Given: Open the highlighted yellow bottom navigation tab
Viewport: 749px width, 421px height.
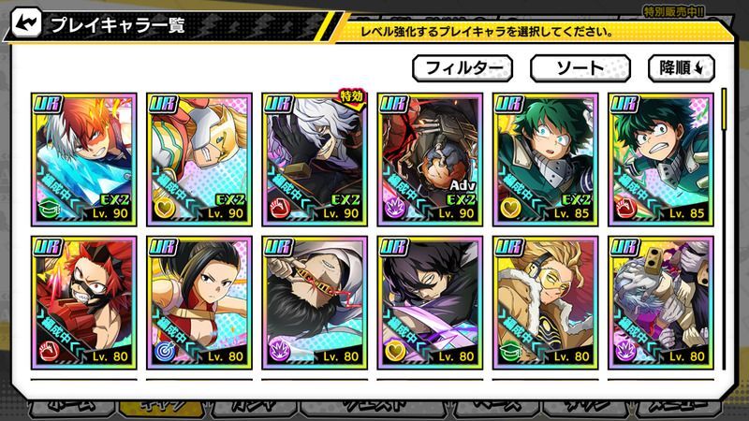Looking at the screenshot, I should [x=160, y=409].
